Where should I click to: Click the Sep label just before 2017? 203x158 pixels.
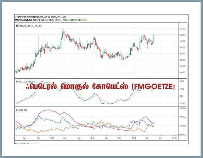click(x=38, y=138)
